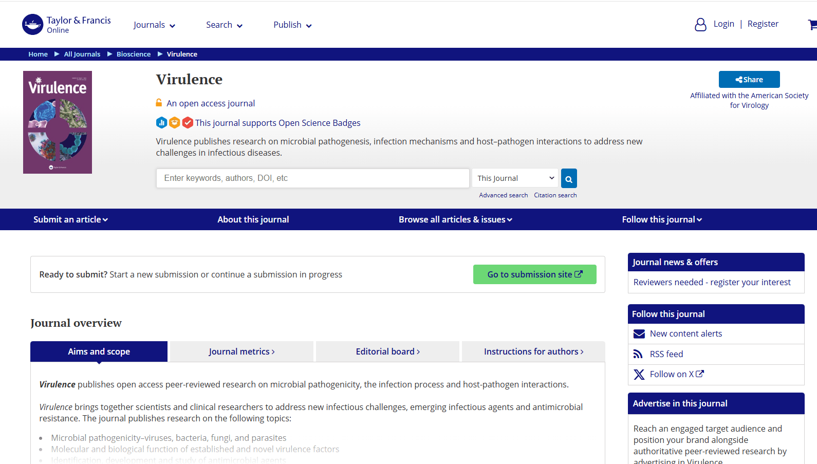Click the envelope icon for content alerts
The height and width of the screenshot is (464, 817).
[x=639, y=334]
